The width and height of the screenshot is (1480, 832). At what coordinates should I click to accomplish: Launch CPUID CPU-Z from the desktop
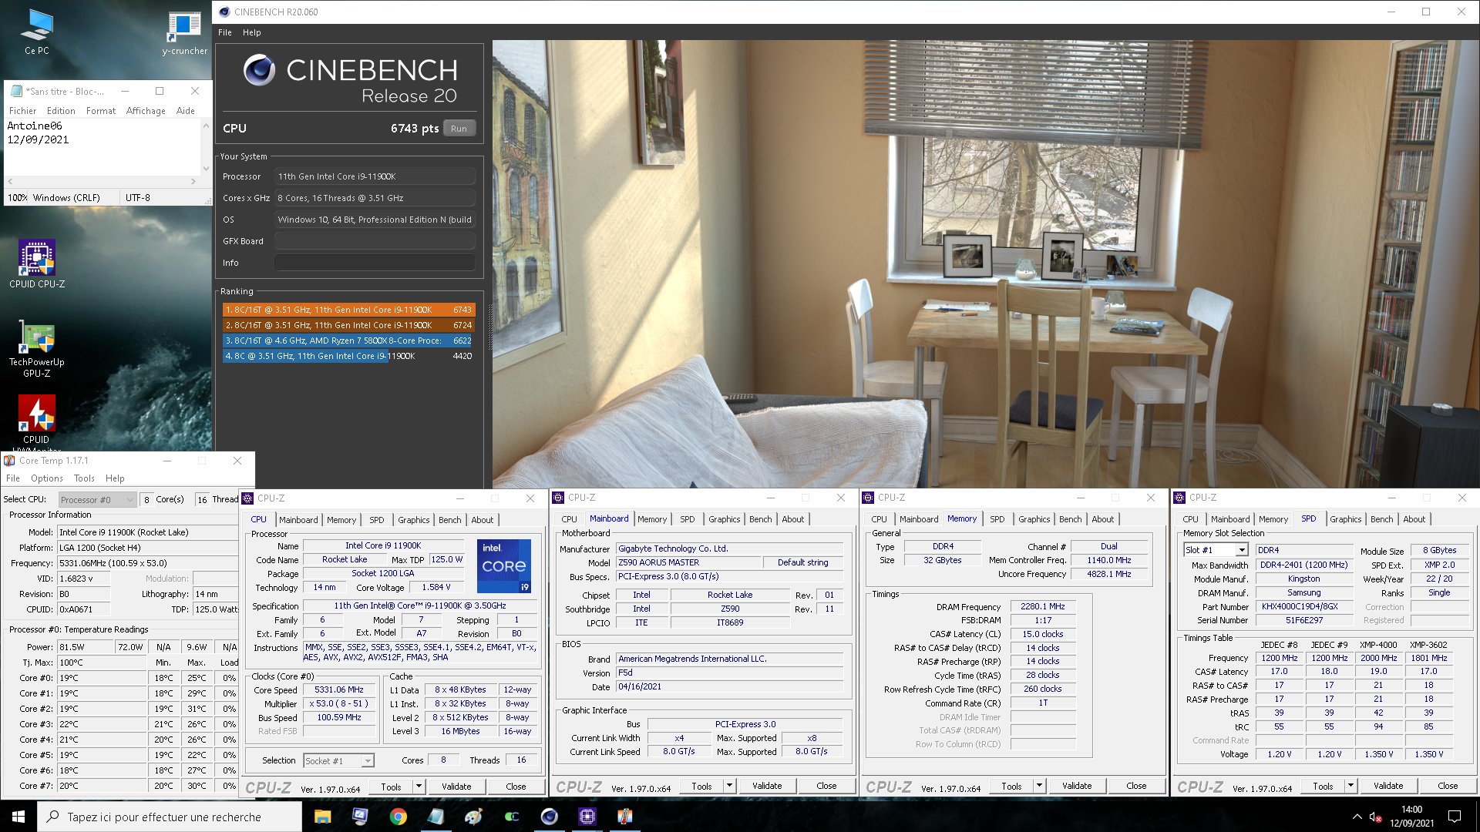click(x=36, y=263)
